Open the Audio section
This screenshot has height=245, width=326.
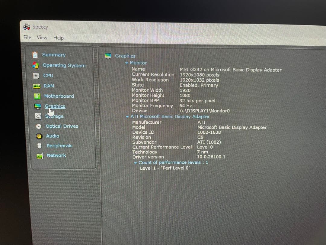39,136
